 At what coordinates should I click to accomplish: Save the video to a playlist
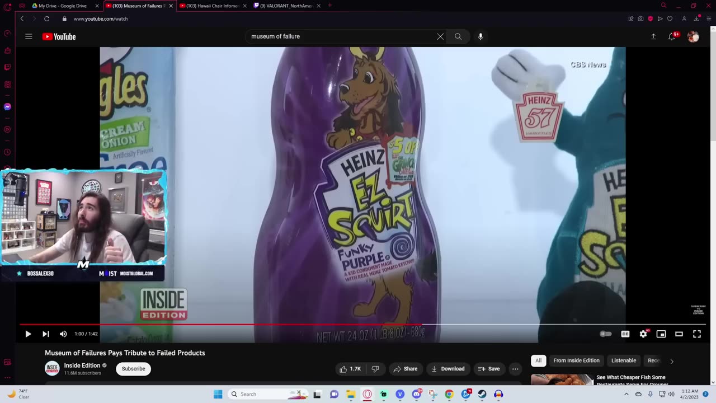tap(488, 369)
